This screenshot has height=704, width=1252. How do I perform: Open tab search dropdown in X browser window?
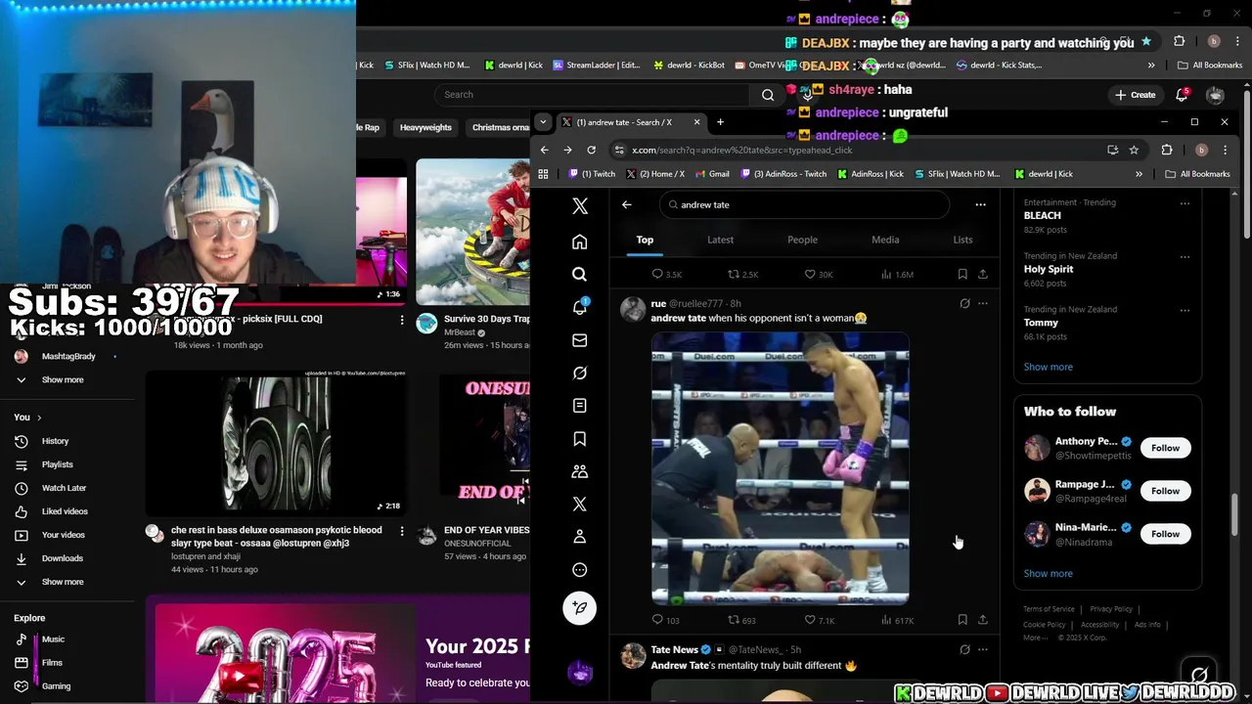coord(543,122)
